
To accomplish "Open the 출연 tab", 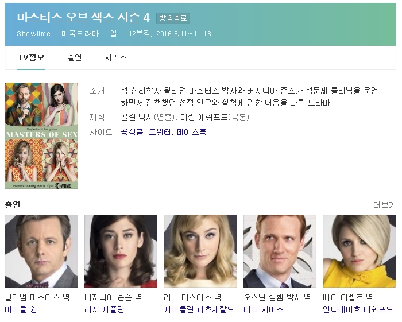I will click(x=75, y=57).
